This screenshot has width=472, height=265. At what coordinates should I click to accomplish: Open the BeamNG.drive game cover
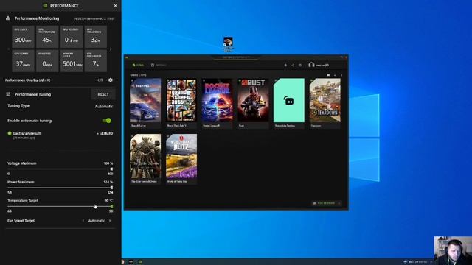coord(145,100)
